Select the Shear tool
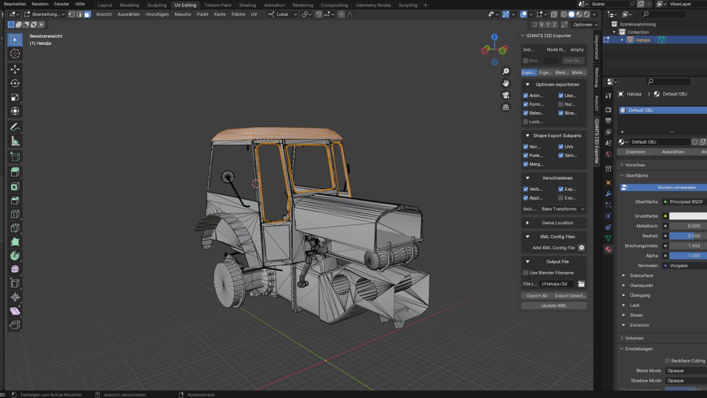The height and width of the screenshot is (398, 707). point(15,311)
